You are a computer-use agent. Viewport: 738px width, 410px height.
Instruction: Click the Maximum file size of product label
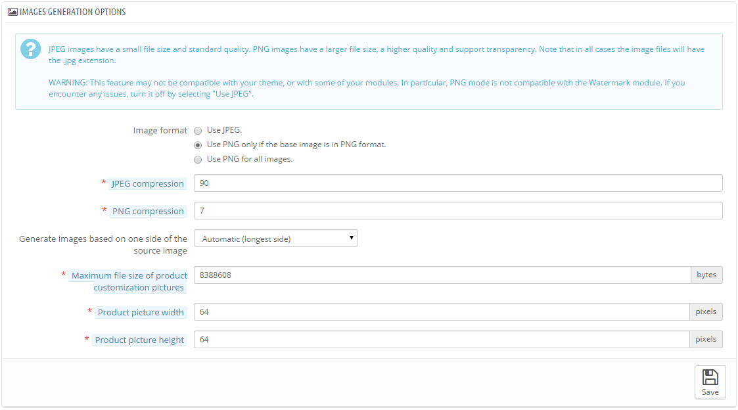(x=129, y=281)
